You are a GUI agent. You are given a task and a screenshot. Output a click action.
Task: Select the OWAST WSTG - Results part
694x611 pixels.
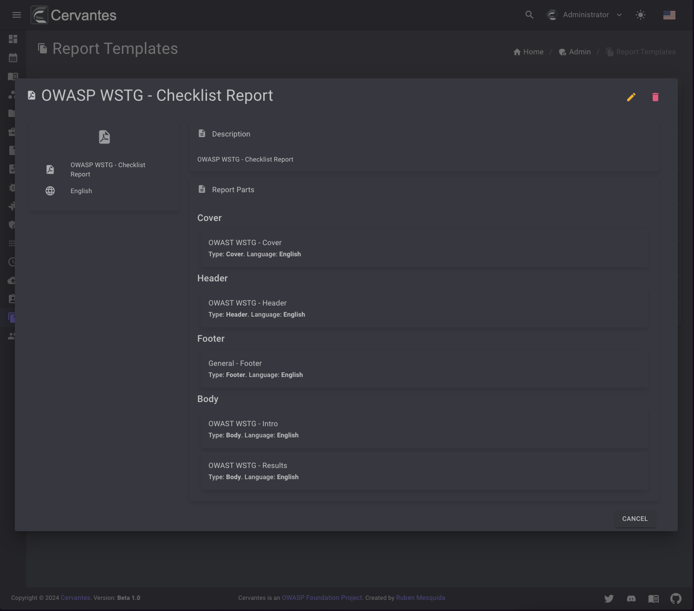coord(424,471)
